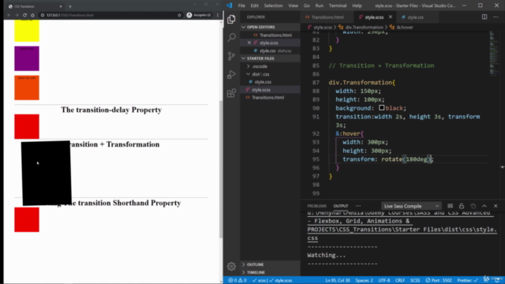
Task: Switch to the Problems panel tab
Action: 316,206
